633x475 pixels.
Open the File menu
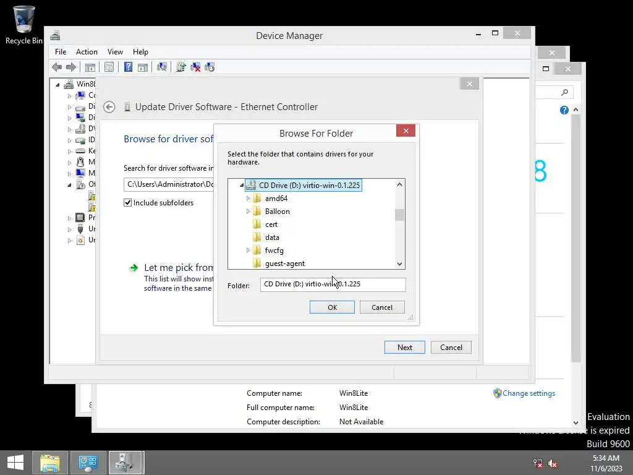pyautogui.click(x=61, y=52)
